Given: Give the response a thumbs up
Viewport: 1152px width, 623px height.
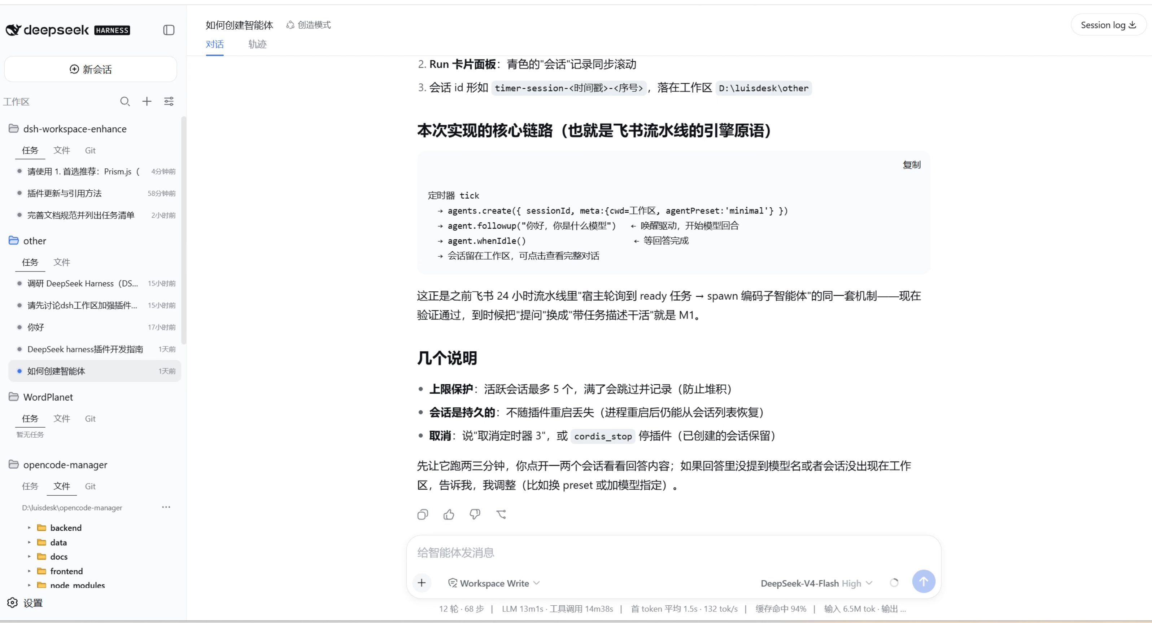Looking at the screenshot, I should (449, 514).
